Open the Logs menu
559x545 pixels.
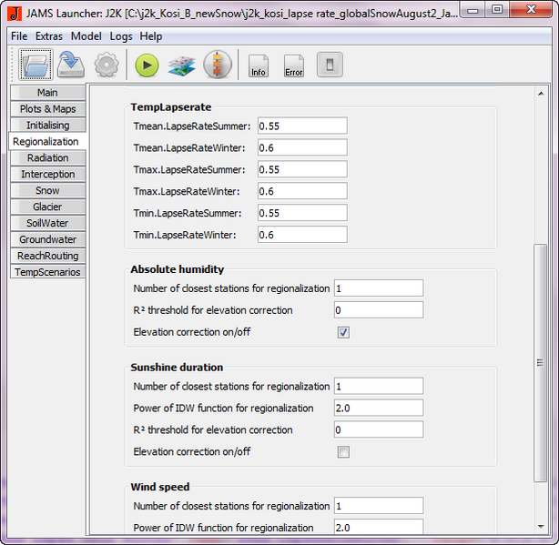(121, 36)
